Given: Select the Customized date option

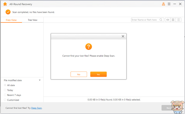Looking at the screenshot, I should tap(5, 100).
